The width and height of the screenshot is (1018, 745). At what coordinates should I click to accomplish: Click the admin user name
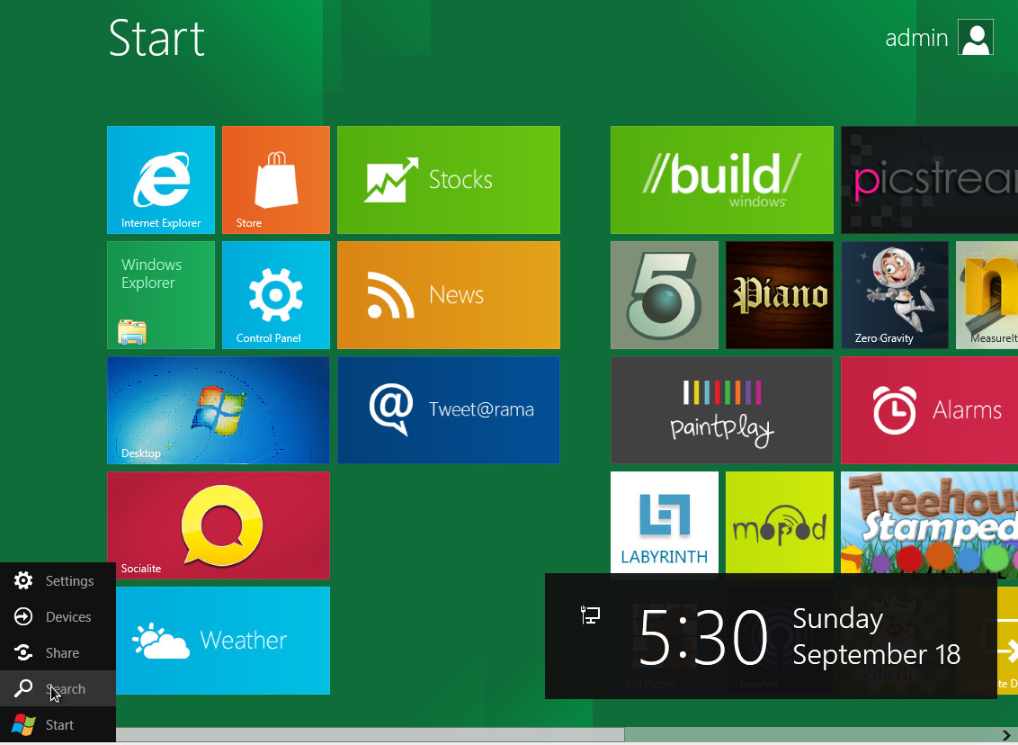pos(916,38)
